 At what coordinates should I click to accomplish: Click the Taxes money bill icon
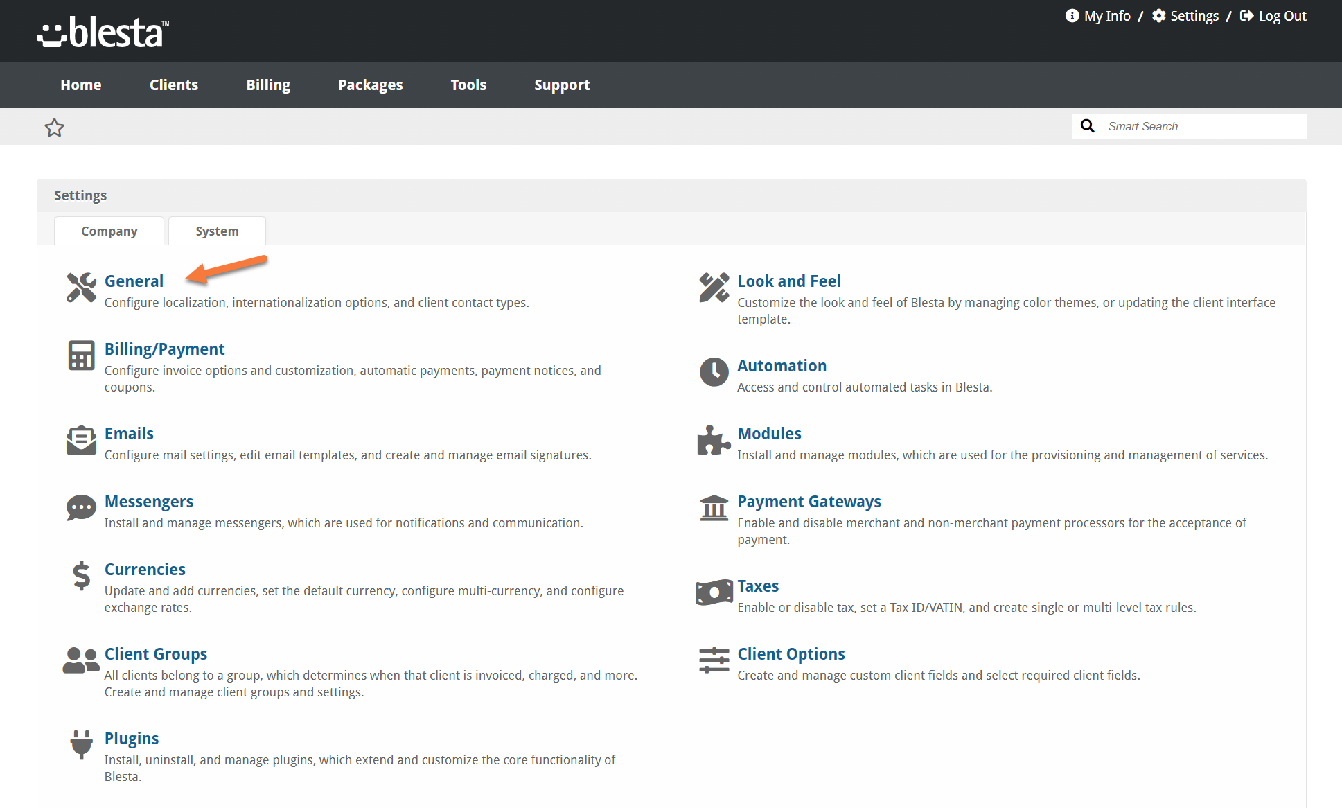(x=714, y=592)
